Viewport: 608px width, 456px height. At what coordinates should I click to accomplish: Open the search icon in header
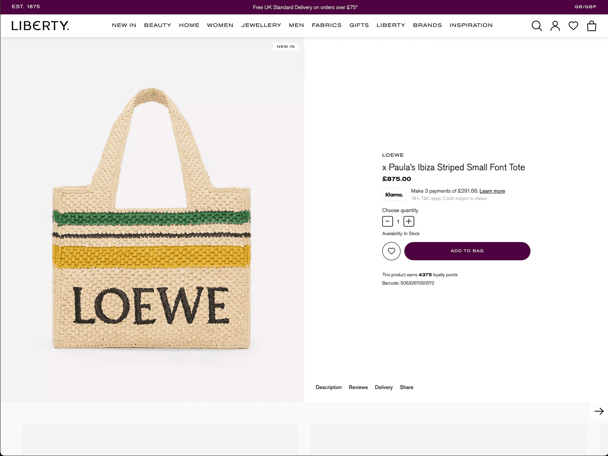pyautogui.click(x=536, y=26)
